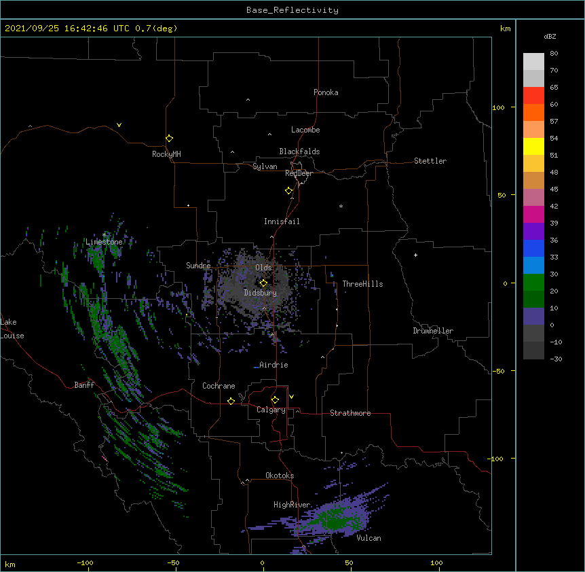
Task: Click the Blackfalds city label
Action: point(299,151)
